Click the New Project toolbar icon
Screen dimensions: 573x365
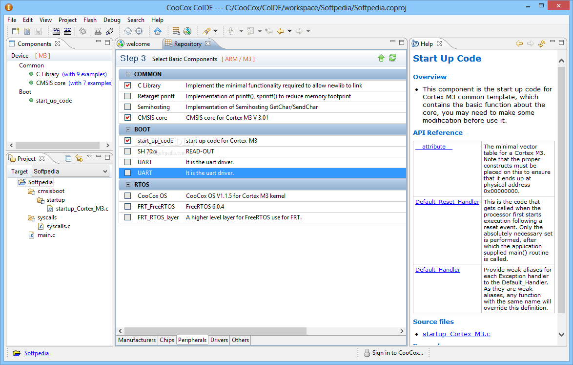(x=15, y=31)
